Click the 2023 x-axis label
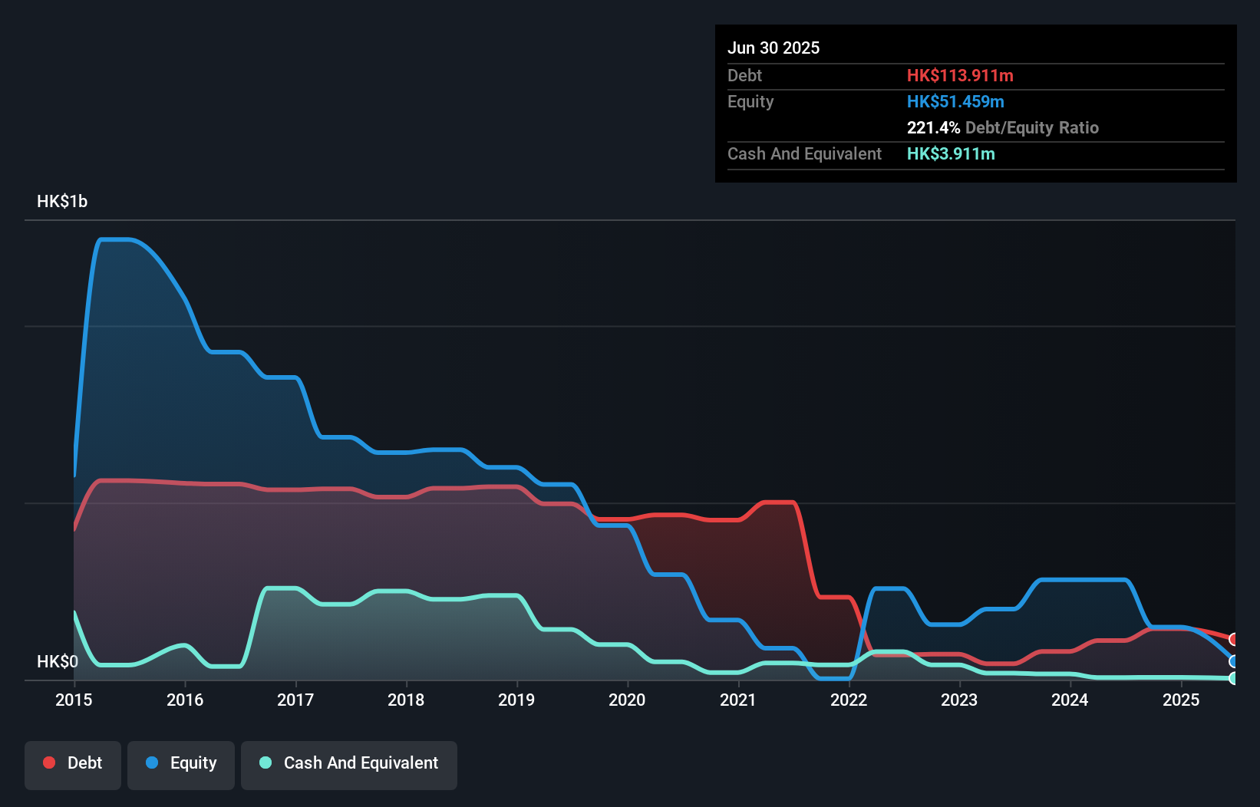Image resolution: width=1260 pixels, height=807 pixels. coord(959,700)
